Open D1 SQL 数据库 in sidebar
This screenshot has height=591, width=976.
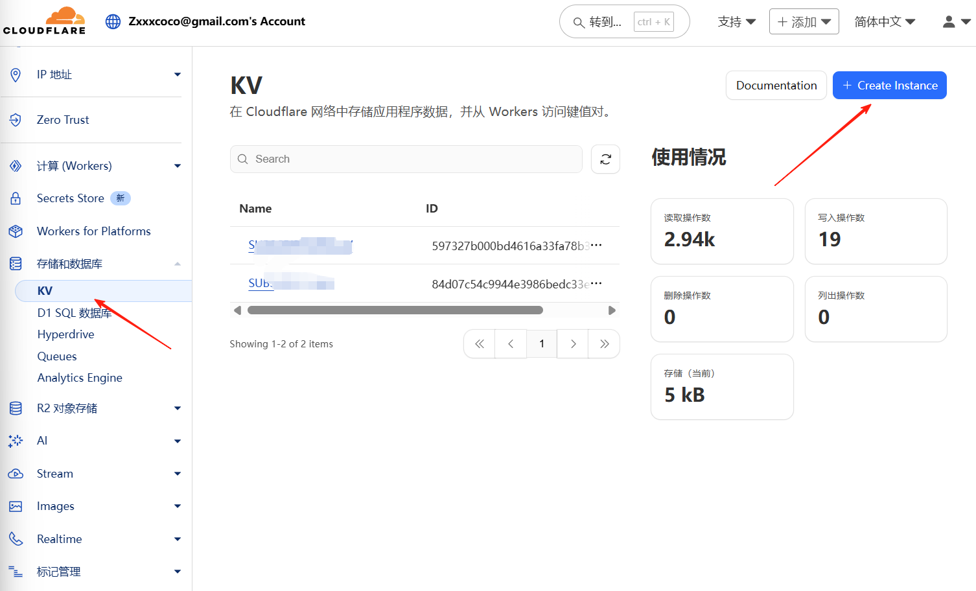(75, 313)
